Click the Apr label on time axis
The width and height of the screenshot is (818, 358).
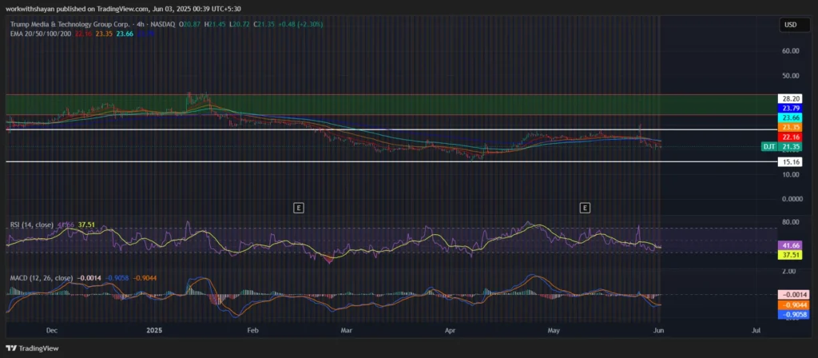pyautogui.click(x=449, y=330)
